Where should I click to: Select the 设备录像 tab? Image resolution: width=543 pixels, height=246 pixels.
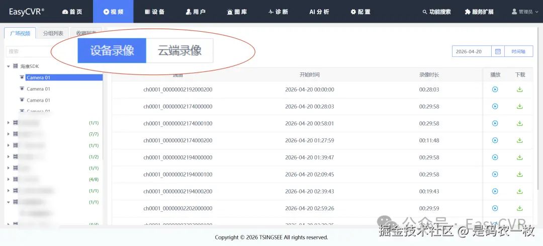(112, 51)
